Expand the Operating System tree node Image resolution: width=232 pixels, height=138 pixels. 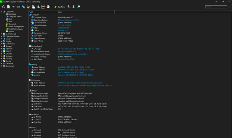click(x=1, y=36)
